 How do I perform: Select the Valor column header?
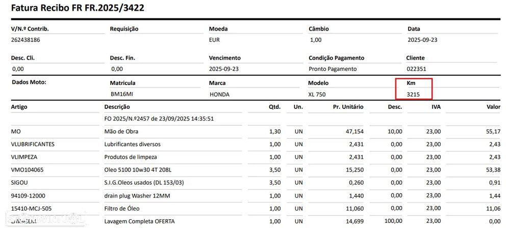click(x=494, y=107)
